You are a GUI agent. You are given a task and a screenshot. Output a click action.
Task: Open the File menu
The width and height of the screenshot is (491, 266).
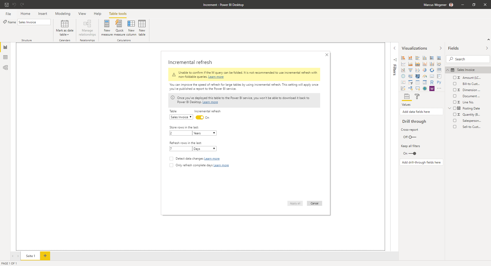(x=8, y=14)
